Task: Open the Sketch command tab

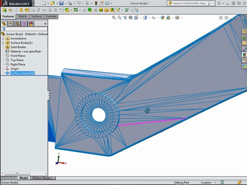Action: pyautogui.click(x=22, y=16)
